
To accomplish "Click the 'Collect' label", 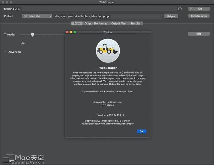I will click(8, 16).
